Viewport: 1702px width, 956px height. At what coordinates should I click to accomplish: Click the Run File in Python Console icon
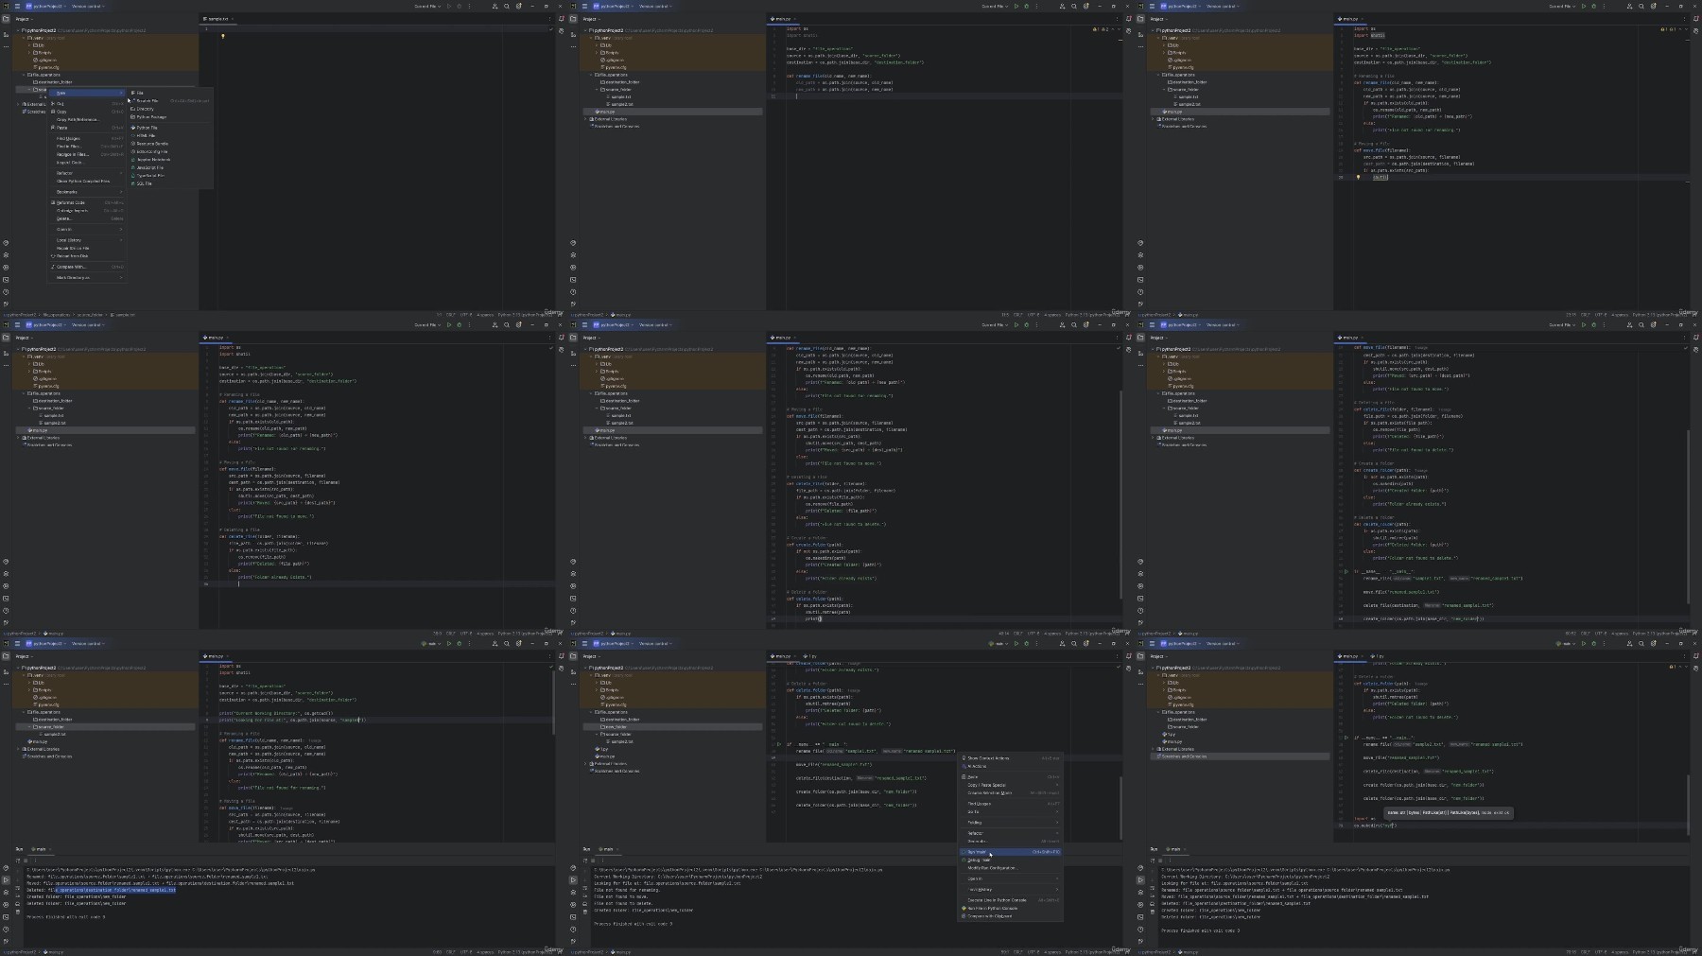click(964, 908)
